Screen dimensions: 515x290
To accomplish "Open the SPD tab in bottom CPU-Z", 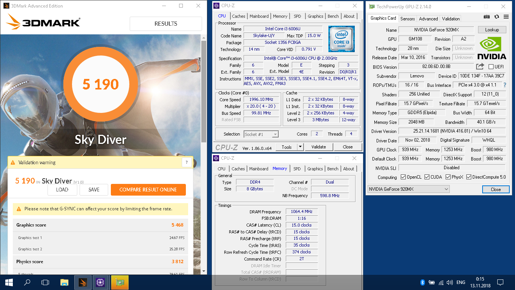I will [297, 169].
